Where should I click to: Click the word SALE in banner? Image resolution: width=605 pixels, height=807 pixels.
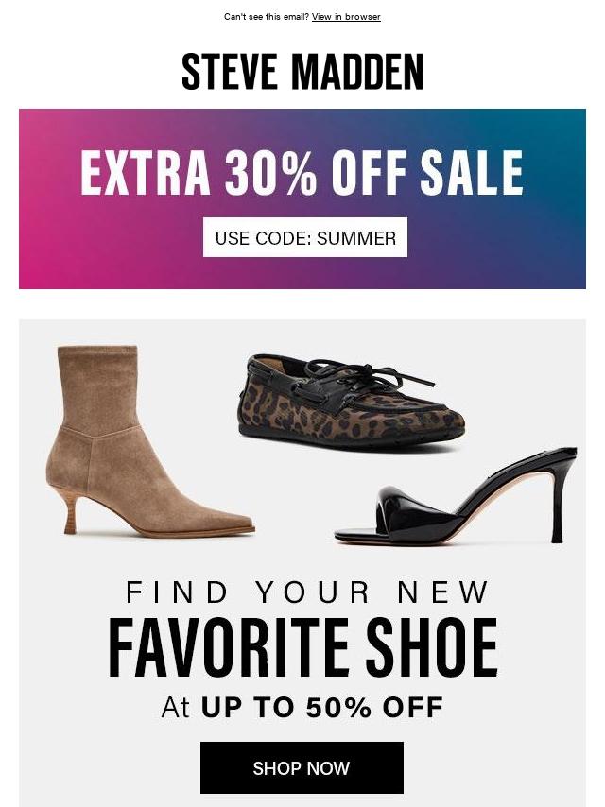[472, 172]
